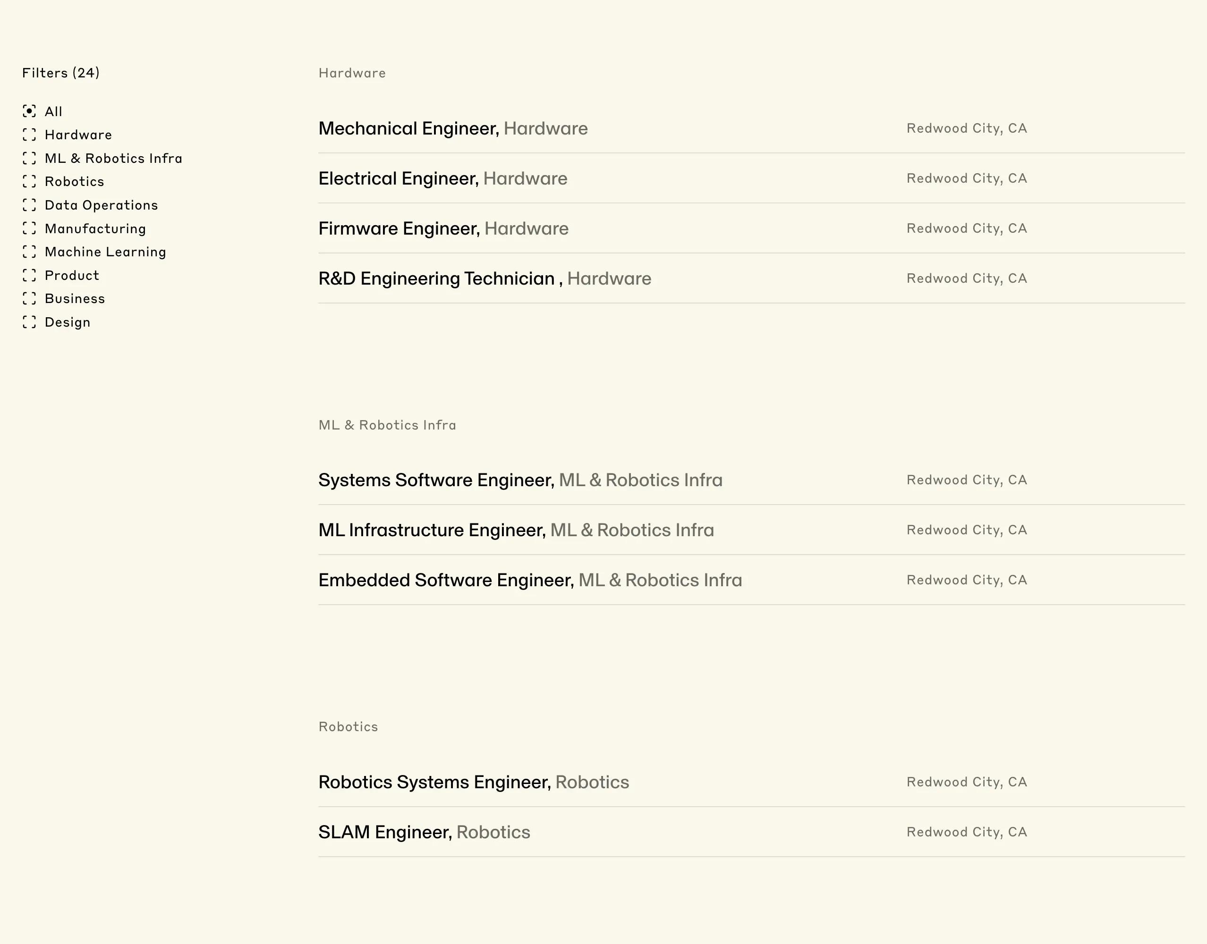The width and height of the screenshot is (1207, 944).
Task: Check the Product filter box
Action: tap(29, 275)
